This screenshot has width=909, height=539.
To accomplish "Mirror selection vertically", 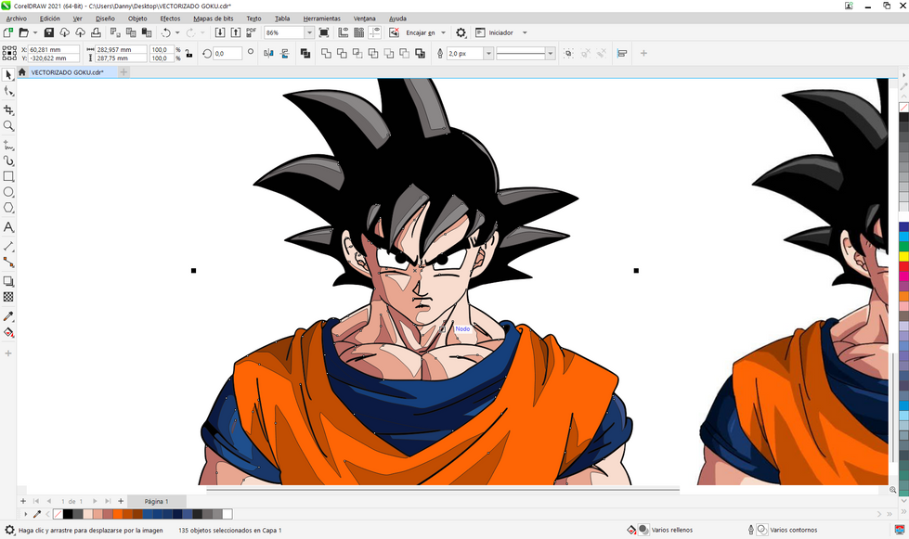I will coord(285,53).
